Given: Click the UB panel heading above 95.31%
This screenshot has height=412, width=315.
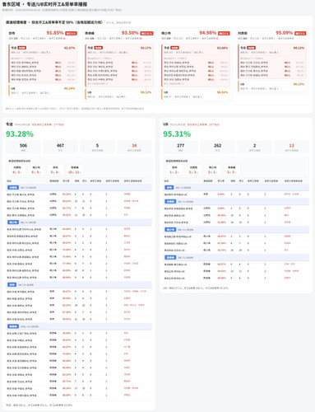Looking at the screenshot, I should tap(165, 124).
